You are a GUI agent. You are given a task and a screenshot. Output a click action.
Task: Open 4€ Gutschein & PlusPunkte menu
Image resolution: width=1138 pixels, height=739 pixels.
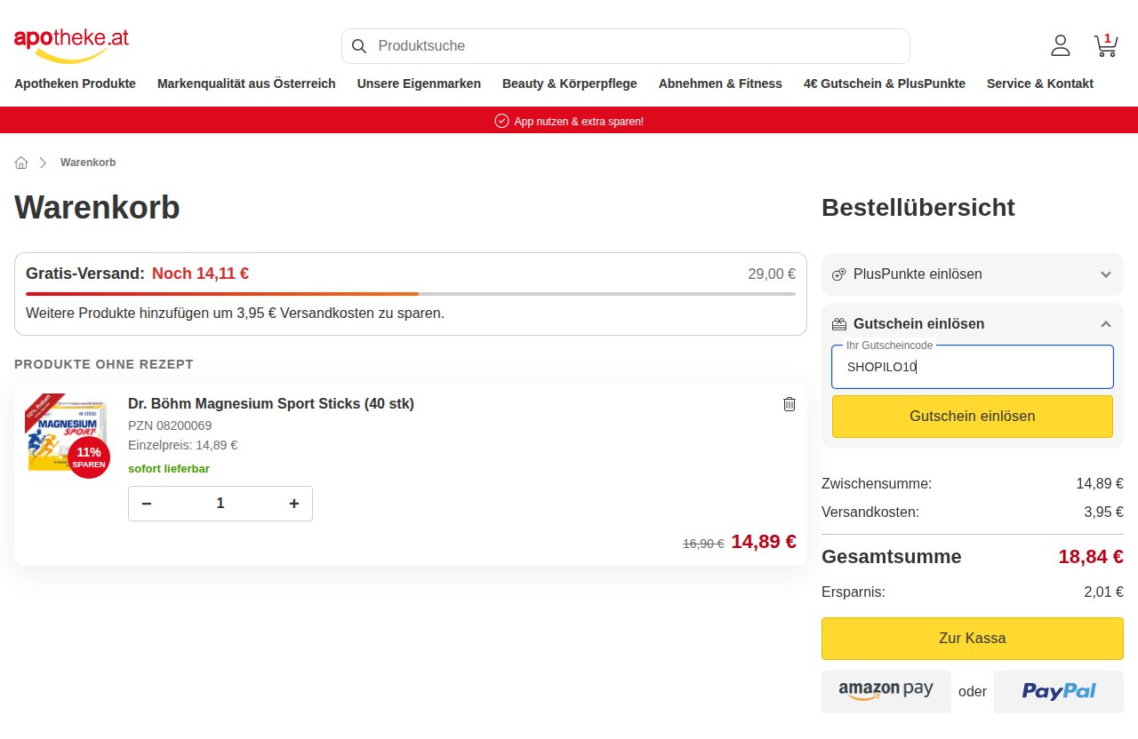coord(885,83)
